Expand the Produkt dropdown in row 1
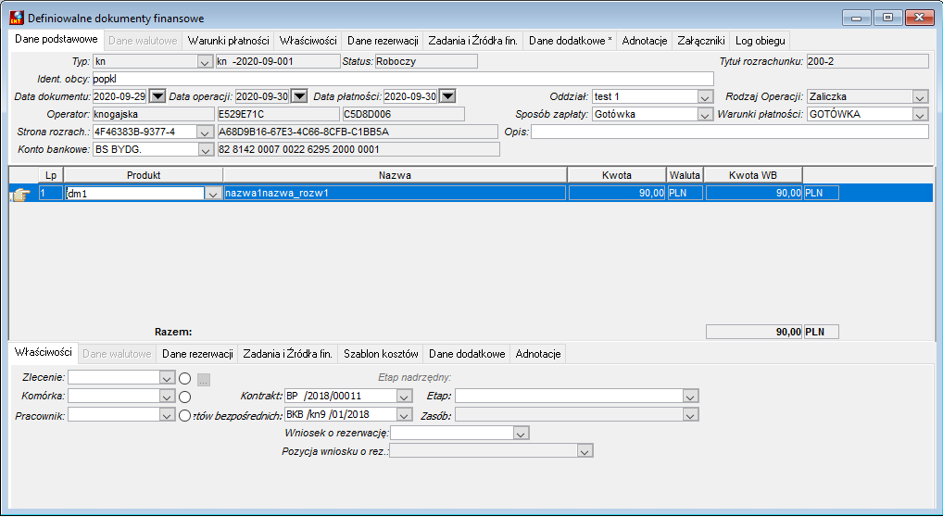 point(213,194)
